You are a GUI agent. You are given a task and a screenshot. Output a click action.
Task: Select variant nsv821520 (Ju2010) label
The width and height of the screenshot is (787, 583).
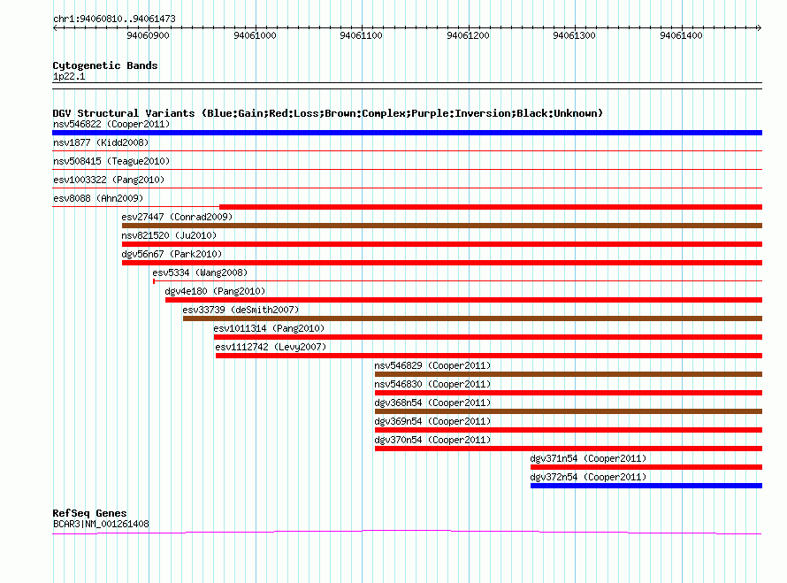pos(169,235)
